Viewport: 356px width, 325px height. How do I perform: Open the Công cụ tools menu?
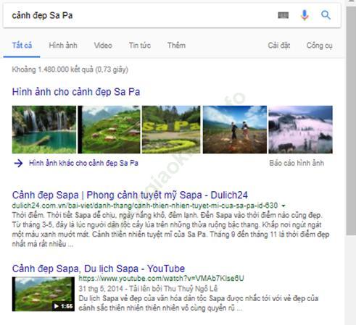click(x=319, y=46)
